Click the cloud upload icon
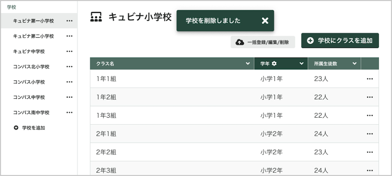The width and height of the screenshot is (392, 176). (x=240, y=42)
